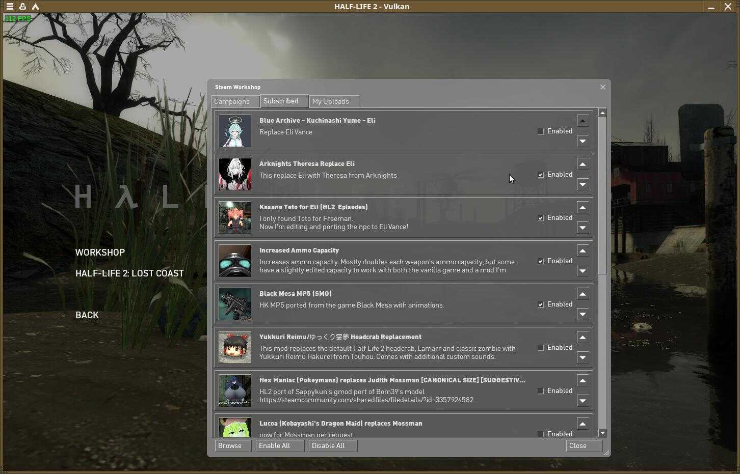Move Blue Archive Kuchinashi Yume mod down
The height and width of the screenshot is (474, 740).
pos(583,141)
